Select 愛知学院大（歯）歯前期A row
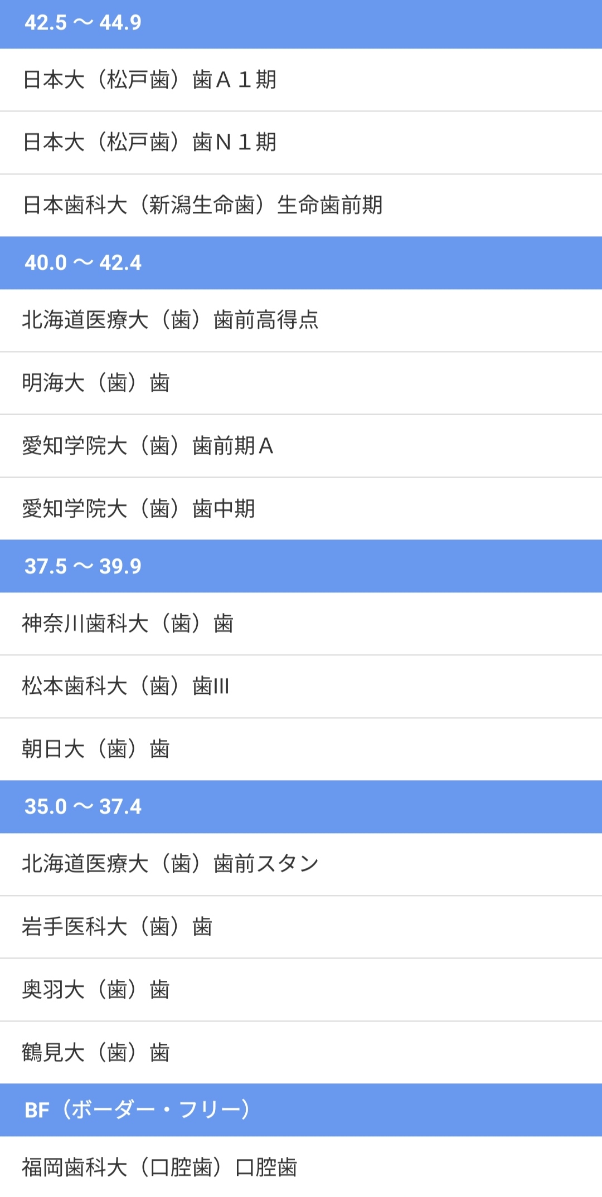This screenshot has height=1197, width=602. pyautogui.click(x=148, y=446)
